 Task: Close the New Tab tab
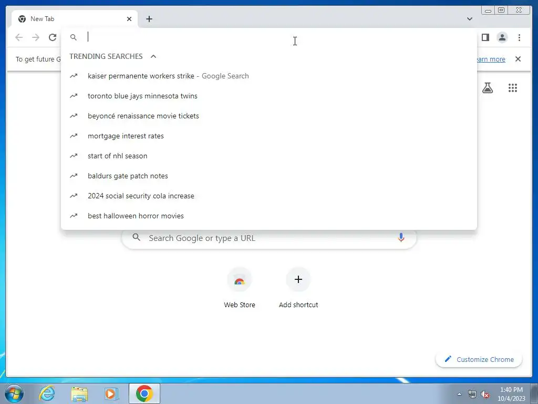pyautogui.click(x=129, y=19)
